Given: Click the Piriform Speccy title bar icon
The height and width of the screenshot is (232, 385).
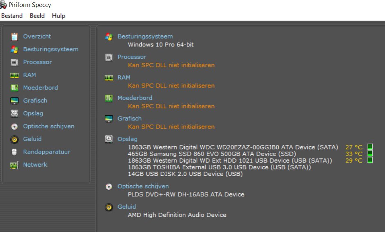Looking at the screenshot, I should point(3,5).
